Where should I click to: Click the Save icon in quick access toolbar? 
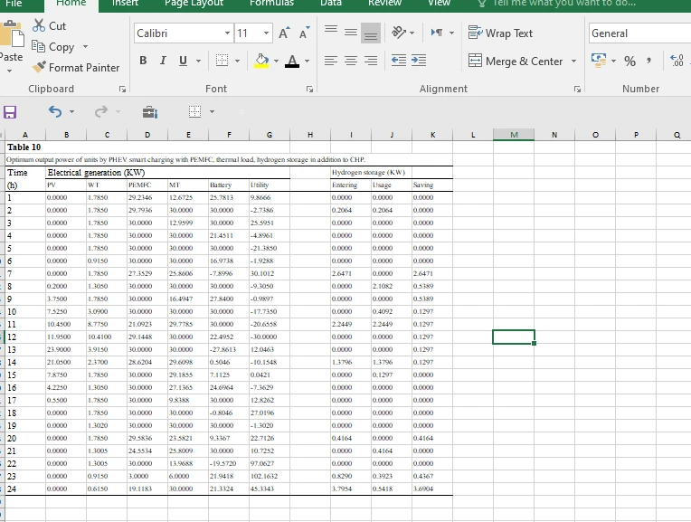[x=11, y=113]
